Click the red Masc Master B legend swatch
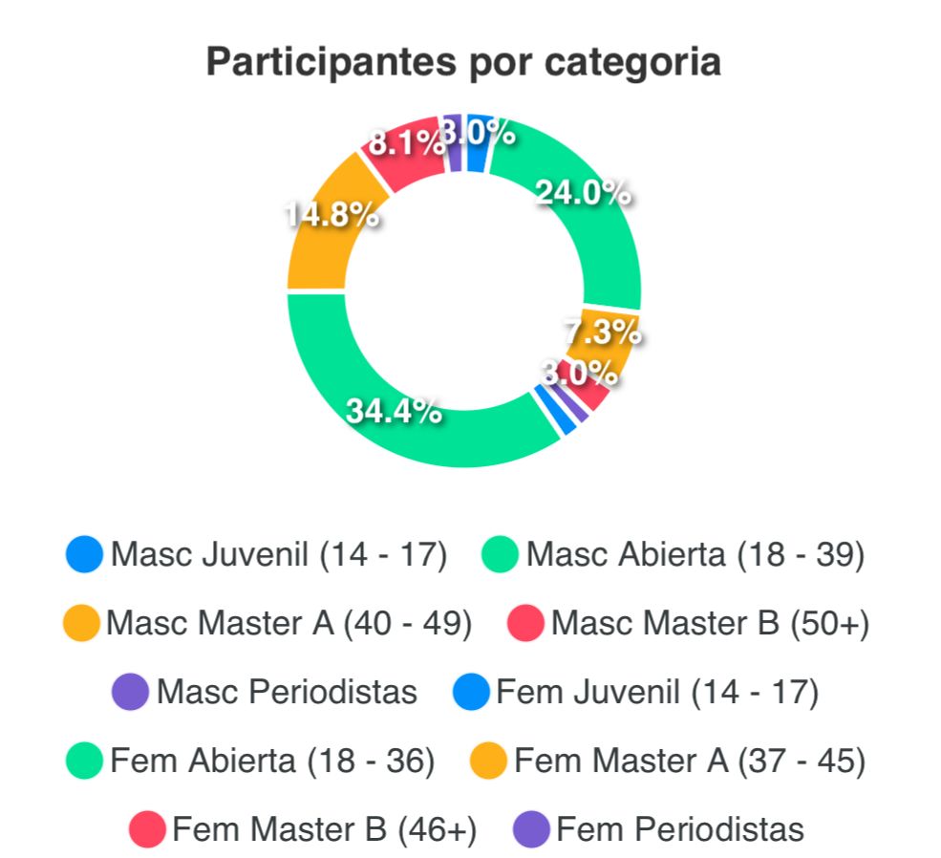The height and width of the screenshot is (858, 941). coord(526,624)
